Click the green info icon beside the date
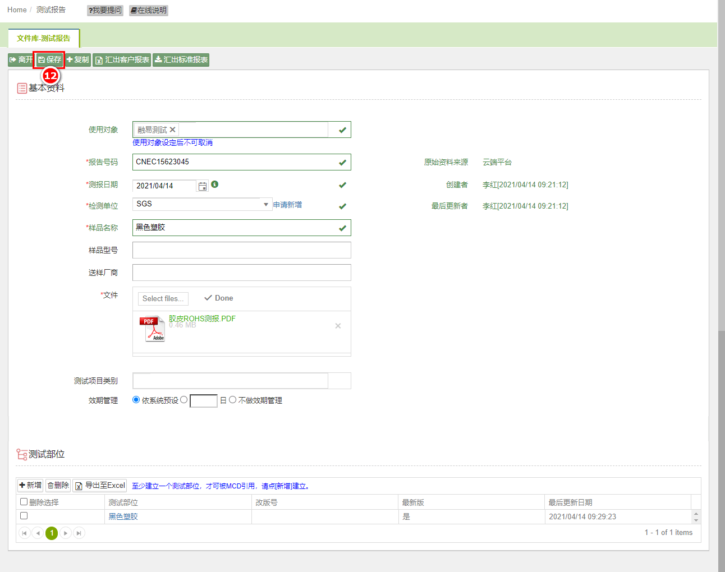Screen dimensions: 725x572 point(215,184)
